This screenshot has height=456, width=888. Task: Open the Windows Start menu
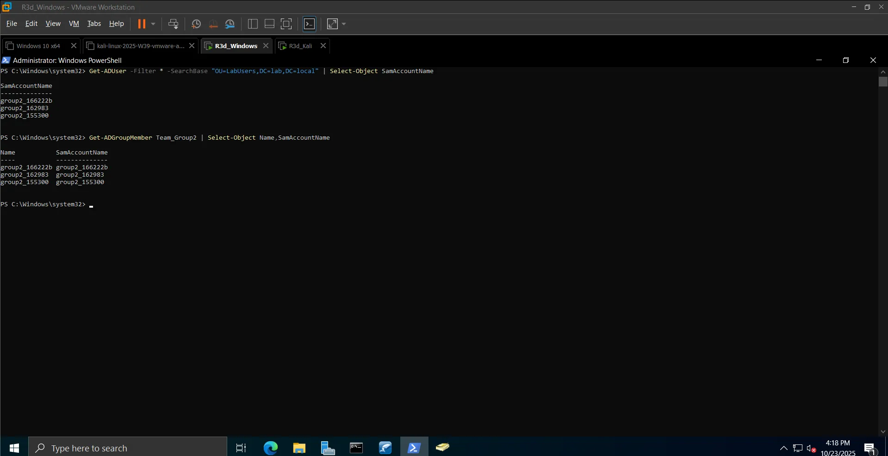[x=14, y=448]
